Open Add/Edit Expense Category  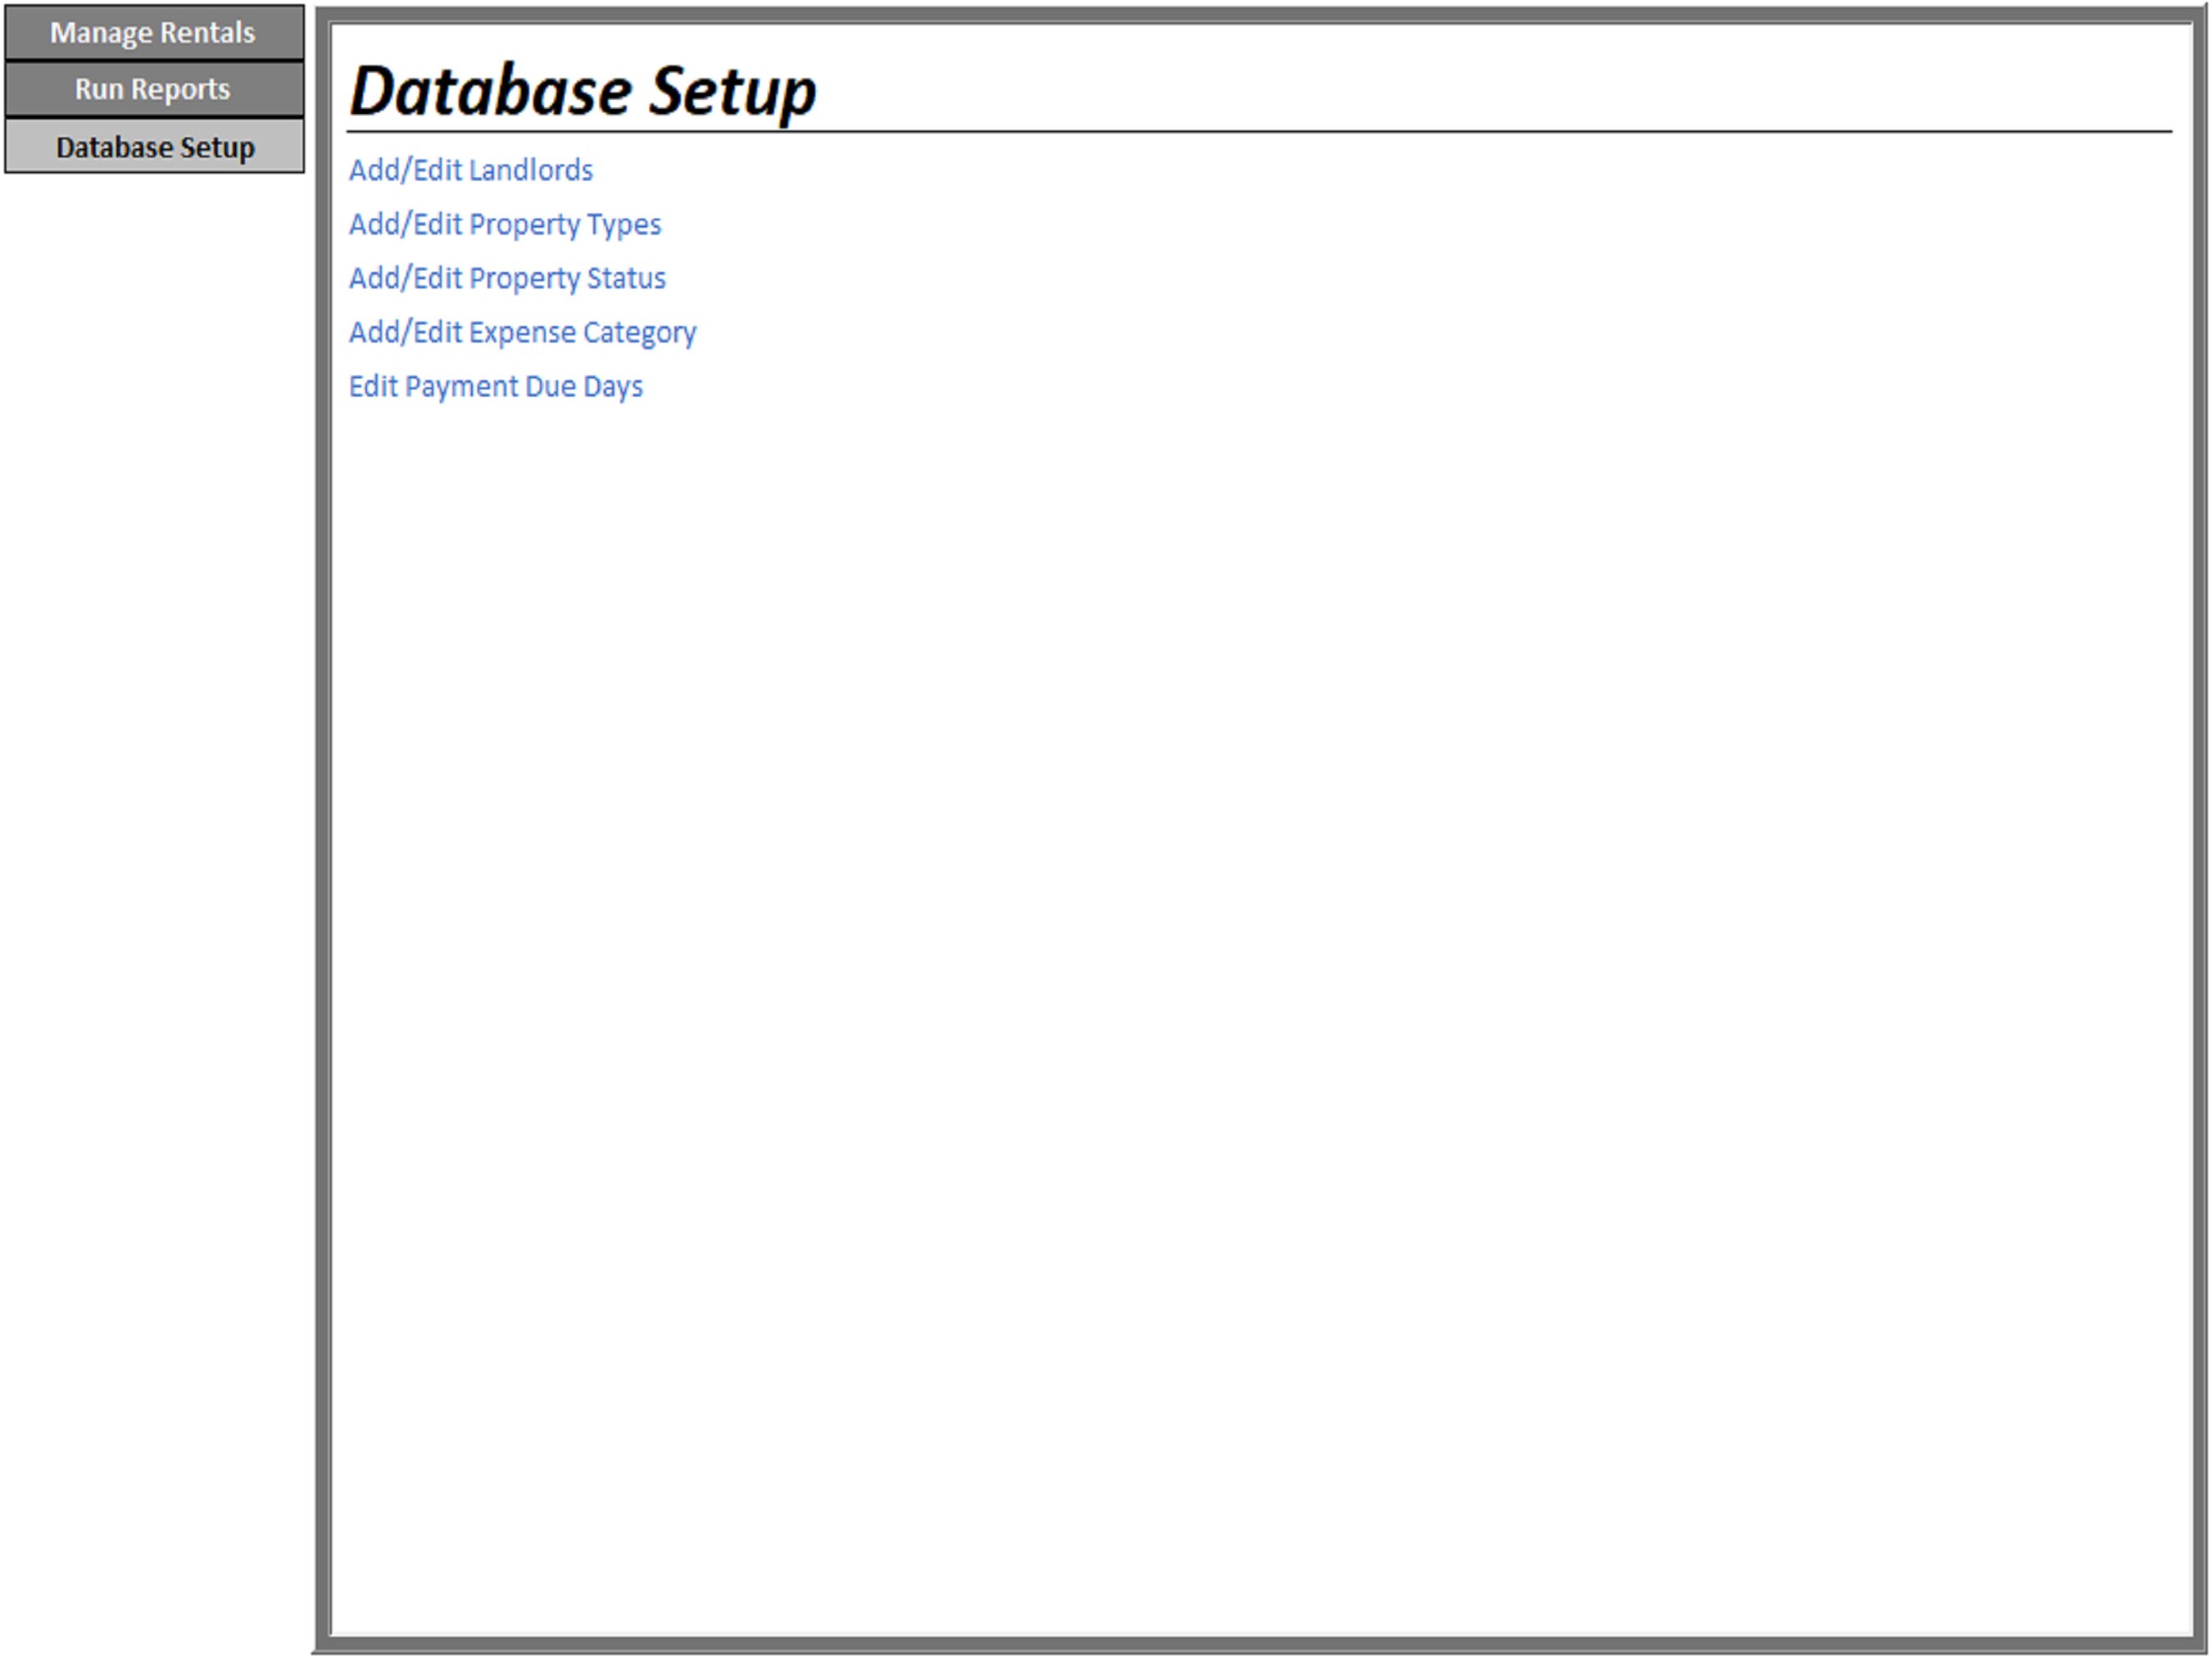click(522, 332)
